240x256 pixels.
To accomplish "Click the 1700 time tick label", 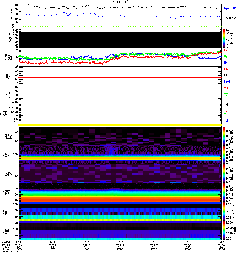I will tap(120, 249).
